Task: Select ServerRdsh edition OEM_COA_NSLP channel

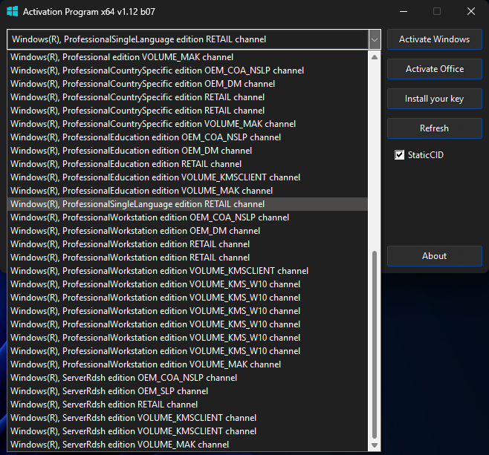Action: click(x=187, y=378)
